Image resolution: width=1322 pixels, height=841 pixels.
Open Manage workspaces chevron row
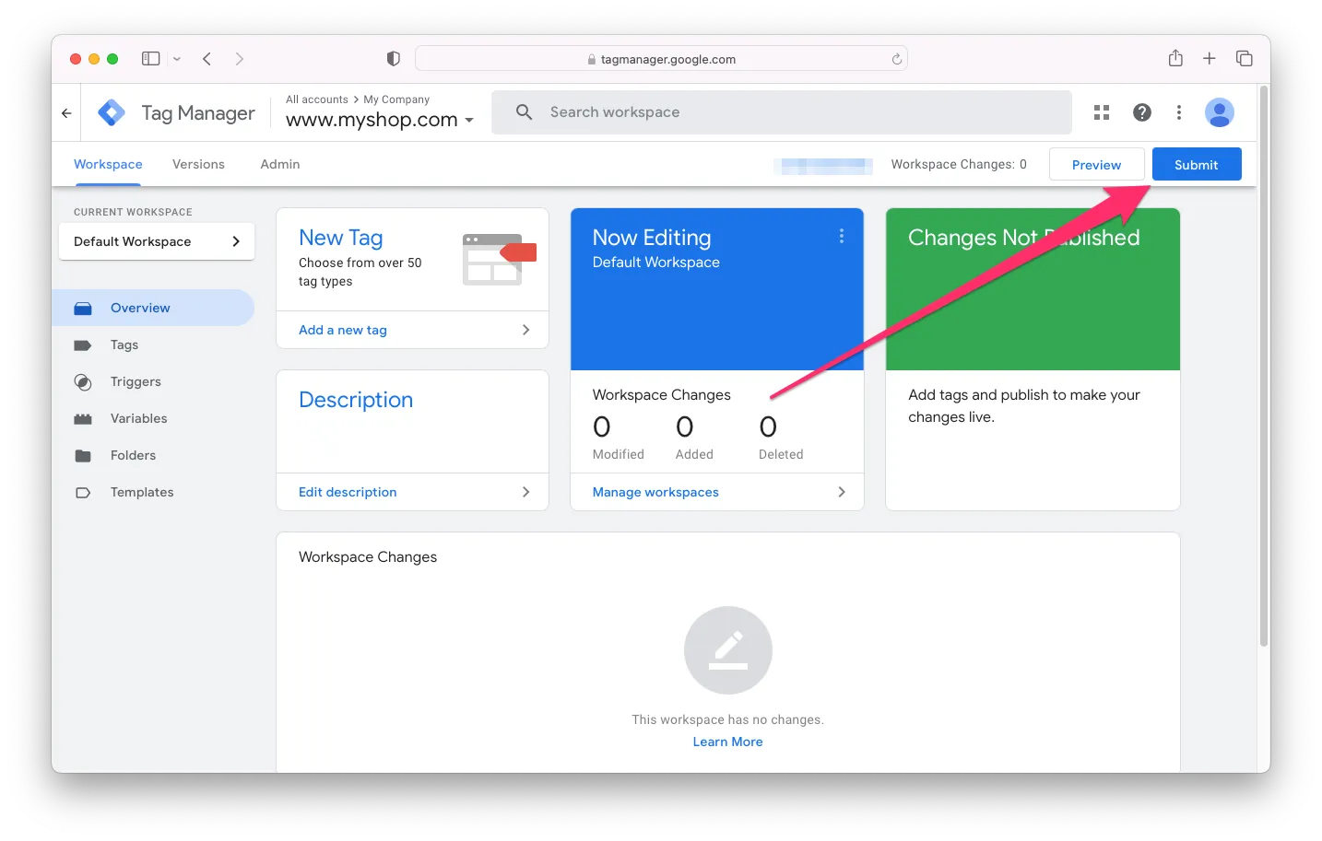coord(717,492)
